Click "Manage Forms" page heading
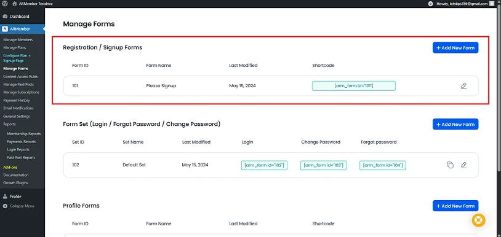501x237 pixels. [89, 24]
